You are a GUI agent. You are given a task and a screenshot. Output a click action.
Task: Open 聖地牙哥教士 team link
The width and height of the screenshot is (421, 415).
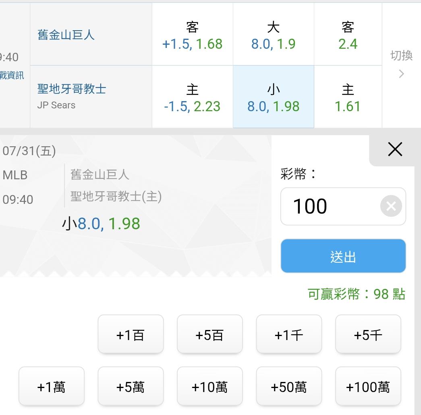[x=72, y=89]
